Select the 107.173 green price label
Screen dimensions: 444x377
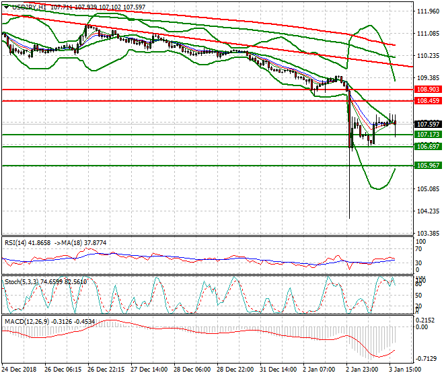click(428, 135)
